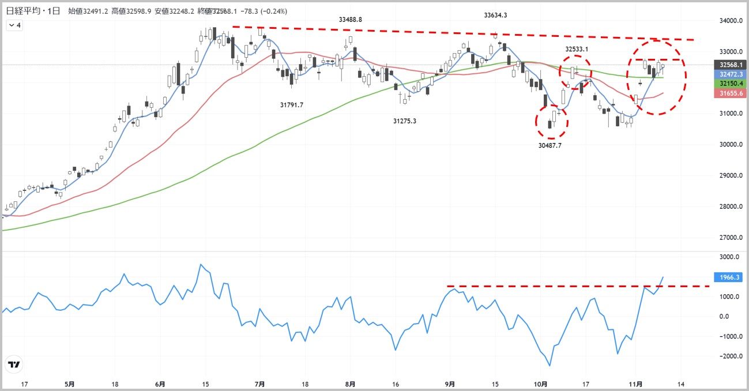Expand the collapsed indicator legend showing 4
Screen dimensions: 749x391
pos(14,25)
